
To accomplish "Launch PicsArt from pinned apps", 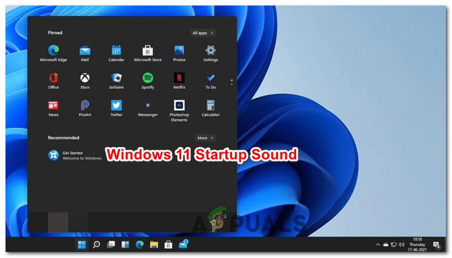I will pos(85,109).
